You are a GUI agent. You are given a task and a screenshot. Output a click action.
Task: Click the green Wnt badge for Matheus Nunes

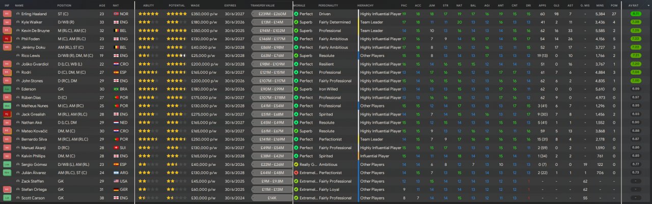pos(7,106)
